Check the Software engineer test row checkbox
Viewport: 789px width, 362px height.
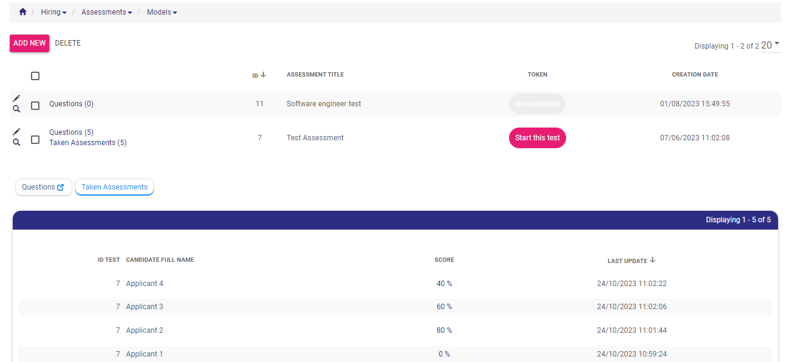pyautogui.click(x=35, y=106)
